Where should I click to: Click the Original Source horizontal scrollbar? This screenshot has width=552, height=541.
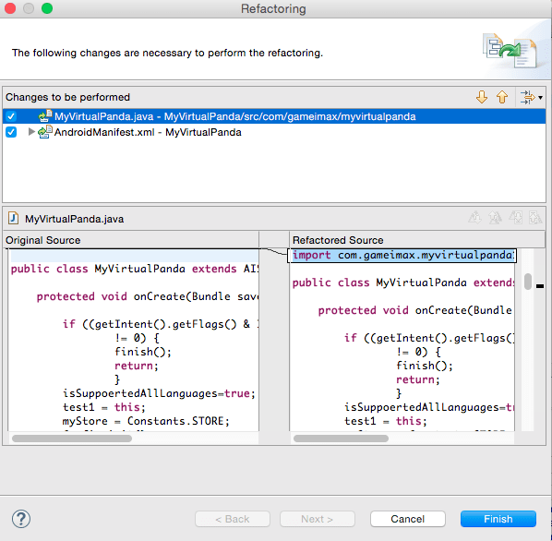pyautogui.click(x=72, y=439)
